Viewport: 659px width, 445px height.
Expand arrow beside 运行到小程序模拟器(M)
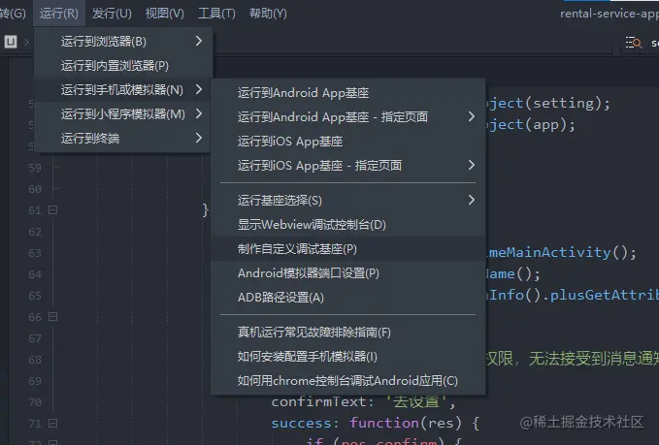coord(199,113)
